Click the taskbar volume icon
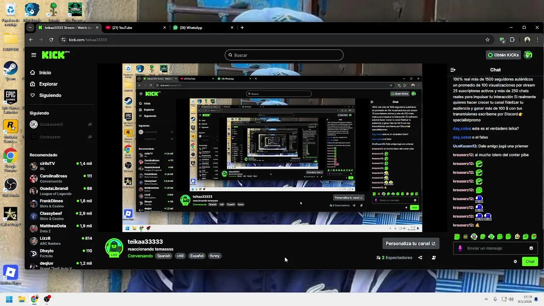Image resolution: width=544 pixels, height=306 pixels. pyautogui.click(x=511, y=299)
